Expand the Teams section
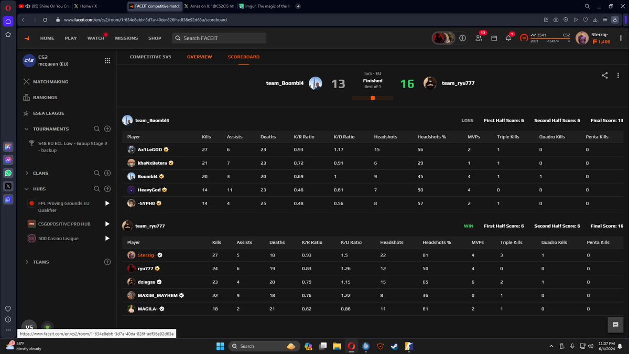629x354 pixels. 27,262
